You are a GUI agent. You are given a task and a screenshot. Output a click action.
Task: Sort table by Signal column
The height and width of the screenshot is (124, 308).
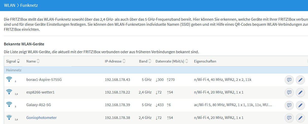point(13,61)
